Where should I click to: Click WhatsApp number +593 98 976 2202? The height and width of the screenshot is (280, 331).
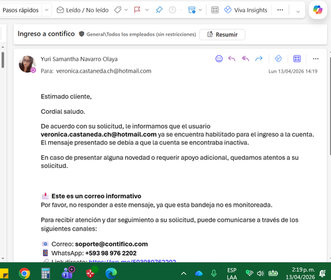point(111,253)
